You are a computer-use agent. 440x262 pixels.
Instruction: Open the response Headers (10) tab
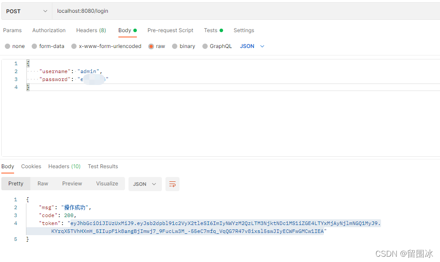click(x=64, y=166)
